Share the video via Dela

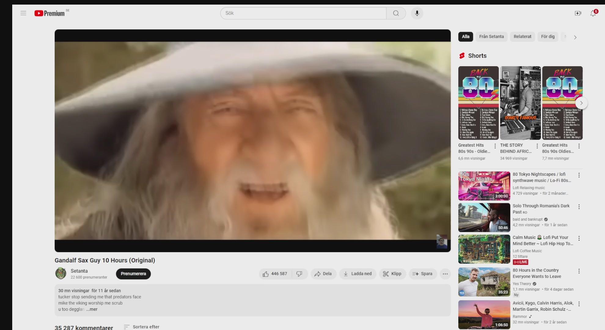click(x=323, y=274)
